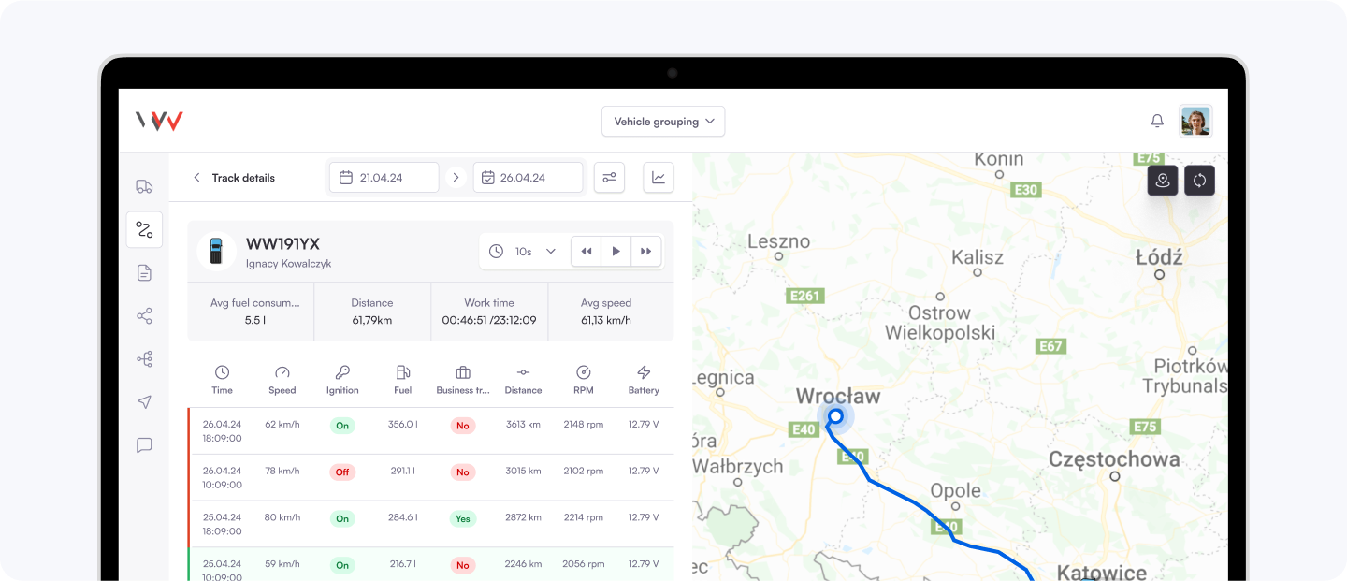Click the 2148 rpm value

pos(584,424)
